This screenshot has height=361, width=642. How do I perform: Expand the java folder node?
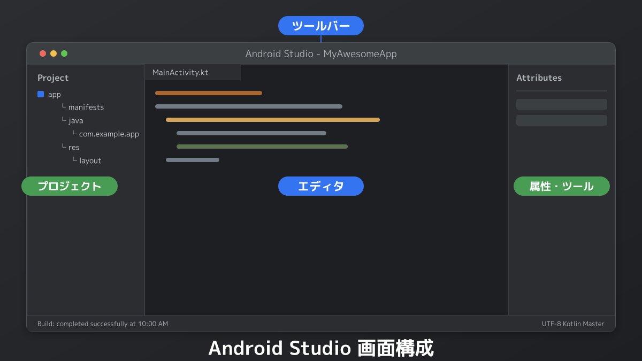75,121
